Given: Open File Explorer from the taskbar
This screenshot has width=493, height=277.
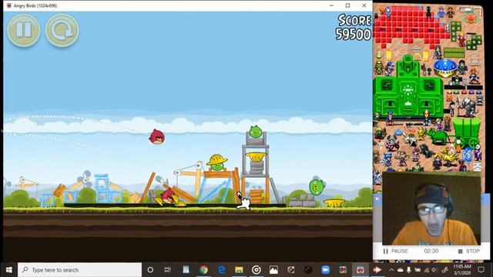Looking at the screenshot, I should pos(239,270).
